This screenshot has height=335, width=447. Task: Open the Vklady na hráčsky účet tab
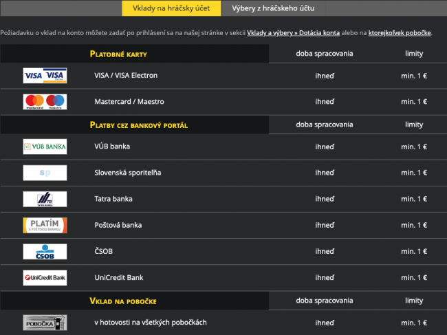[x=171, y=8]
